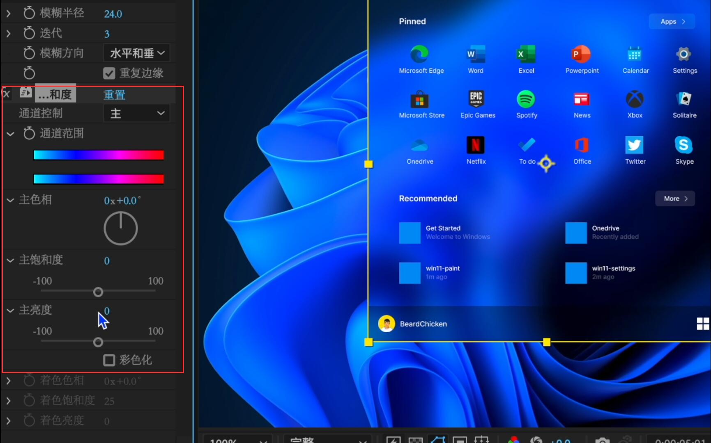Click the News icon in preview
The width and height of the screenshot is (711, 443).
point(582,99)
